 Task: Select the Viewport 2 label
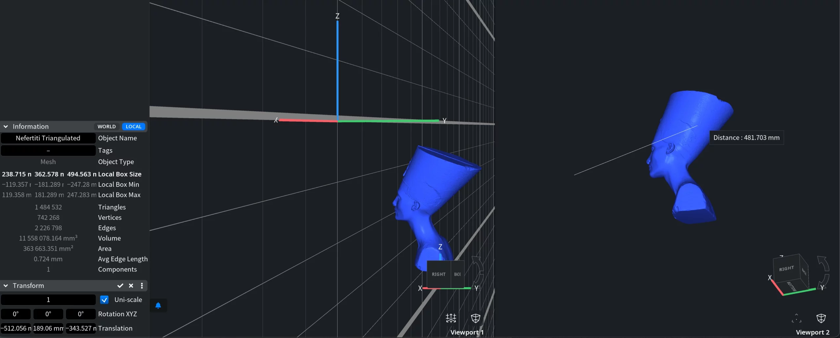click(x=812, y=332)
